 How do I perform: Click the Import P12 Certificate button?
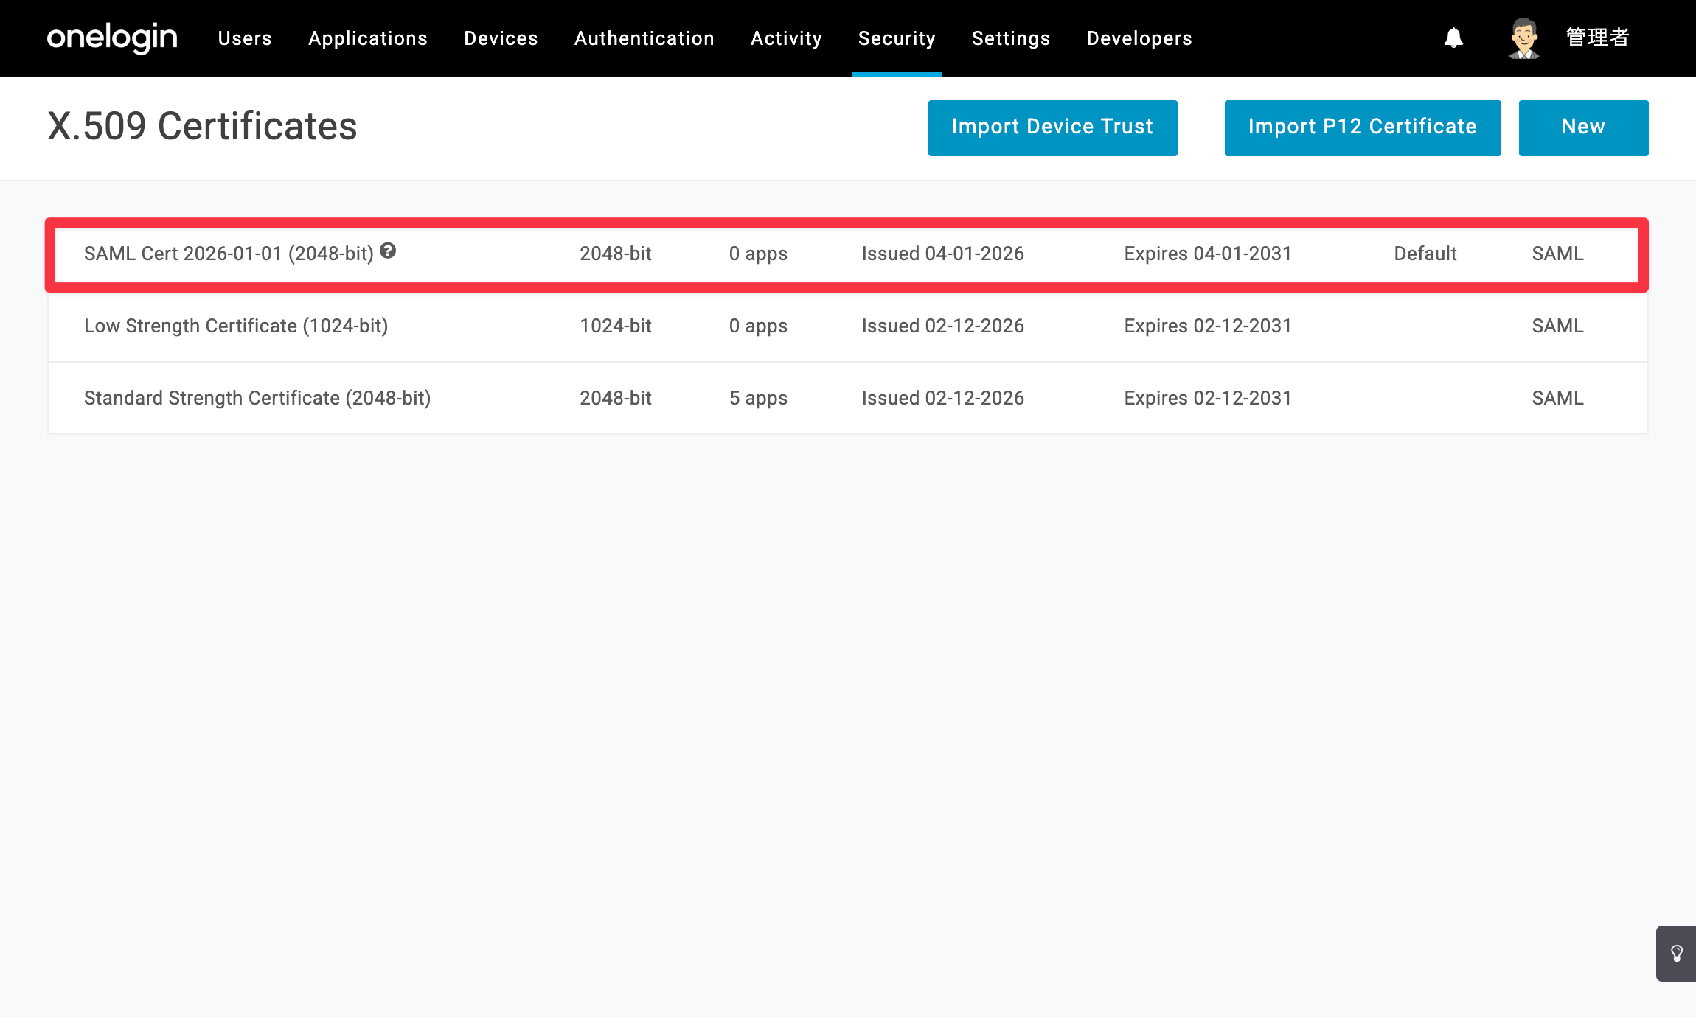point(1362,127)
